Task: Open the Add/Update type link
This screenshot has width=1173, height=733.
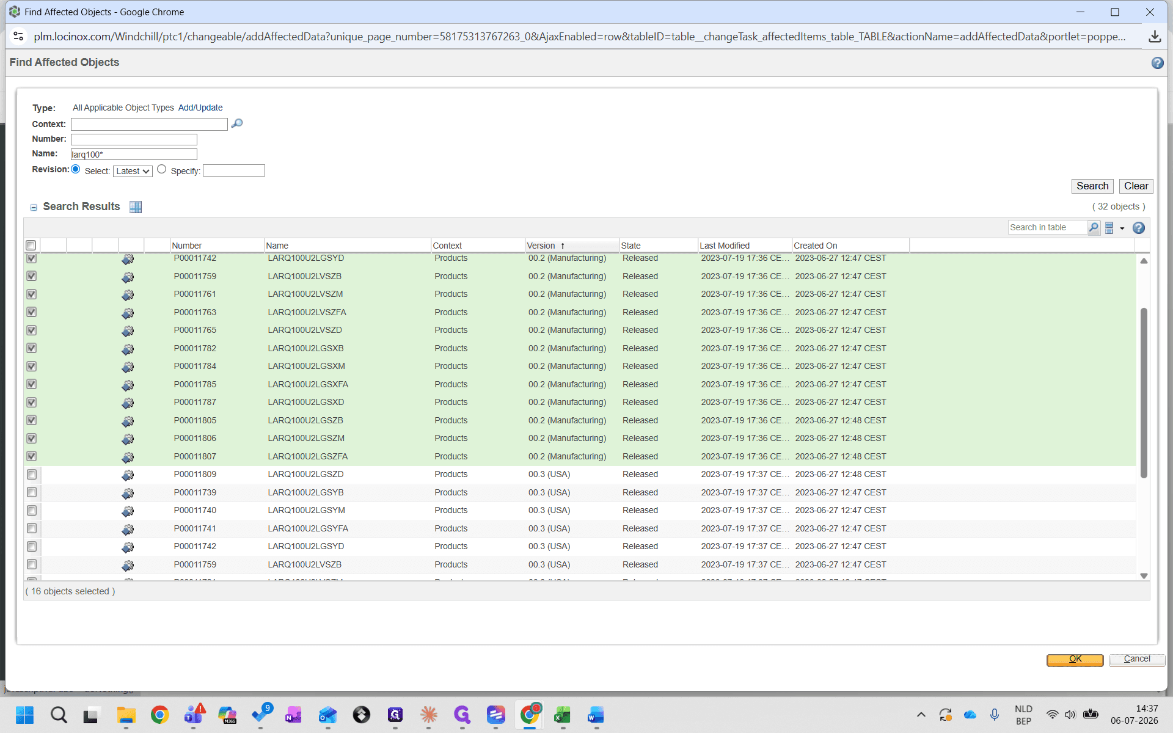Action: point(200,108)
